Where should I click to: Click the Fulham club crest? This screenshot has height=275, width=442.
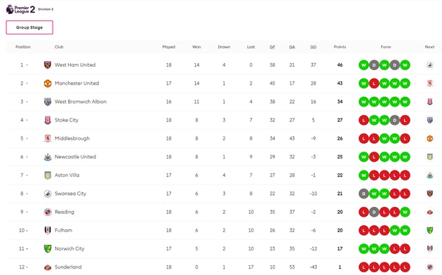coord(48,231)
